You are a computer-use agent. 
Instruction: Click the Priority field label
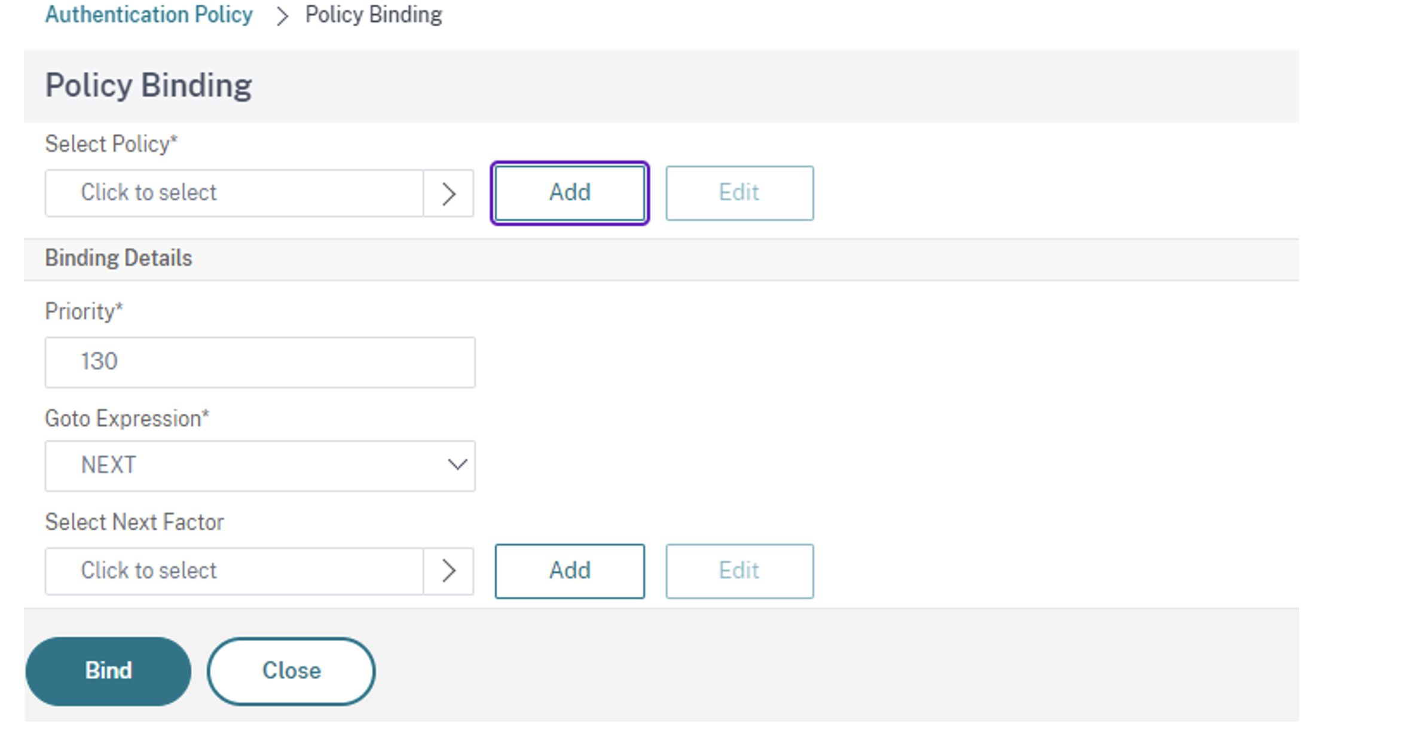tap(84, 311)
